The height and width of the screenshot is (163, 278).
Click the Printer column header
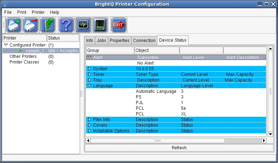coord(25,38)
